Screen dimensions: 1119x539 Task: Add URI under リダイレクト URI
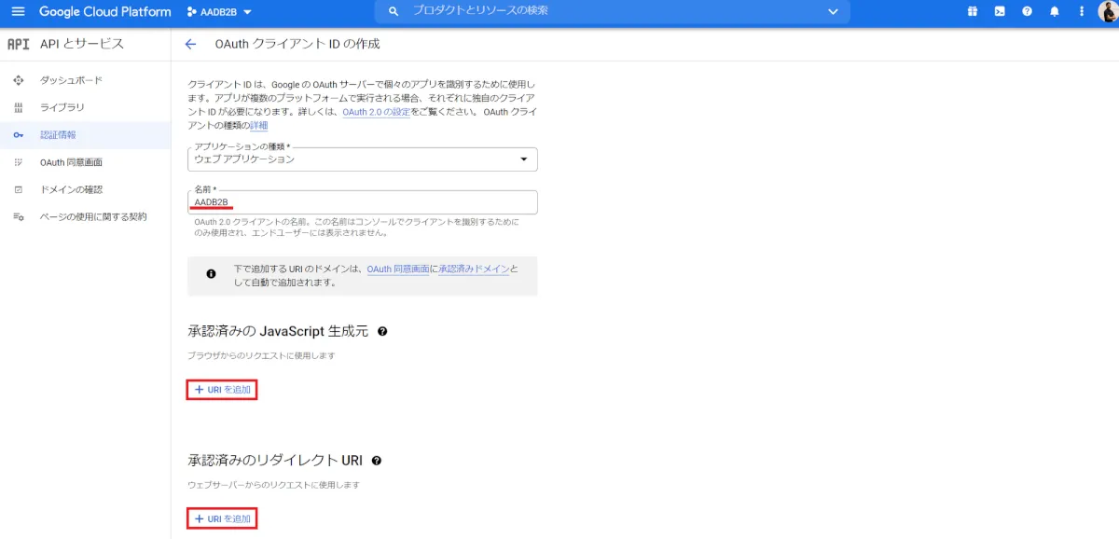(x=222, y=518)
